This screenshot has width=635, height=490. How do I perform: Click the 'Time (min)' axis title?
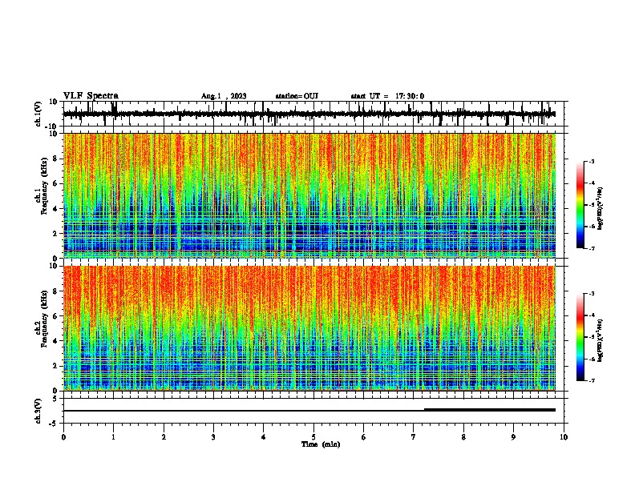click(x=321, y=444)
